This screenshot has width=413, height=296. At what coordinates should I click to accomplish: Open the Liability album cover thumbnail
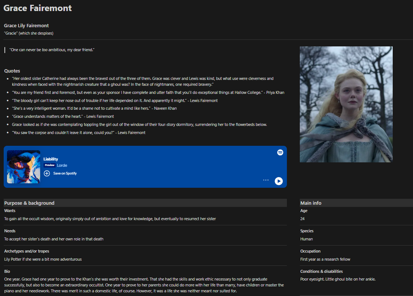[24, 167]
